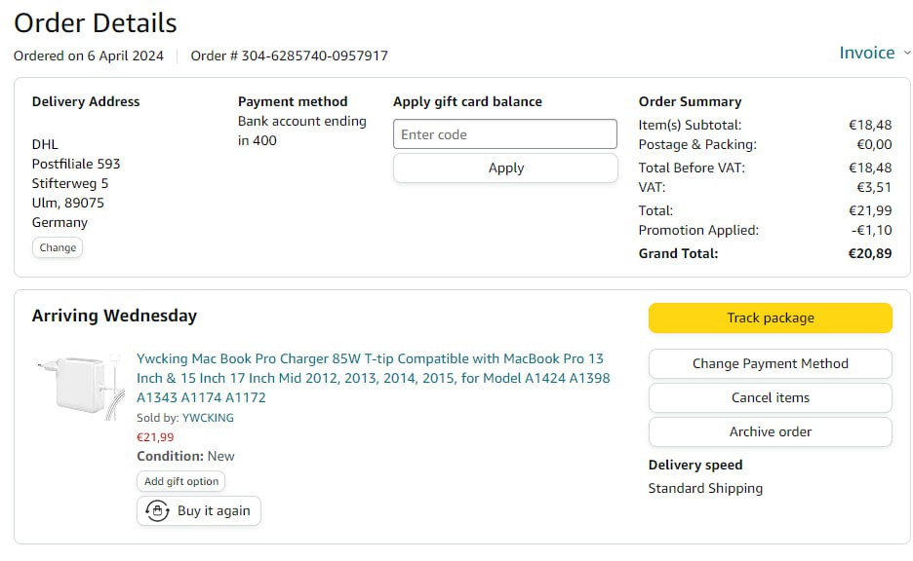Screen dimensions: 913x561
Task: Click Add gift option
Action: [181, 481]
